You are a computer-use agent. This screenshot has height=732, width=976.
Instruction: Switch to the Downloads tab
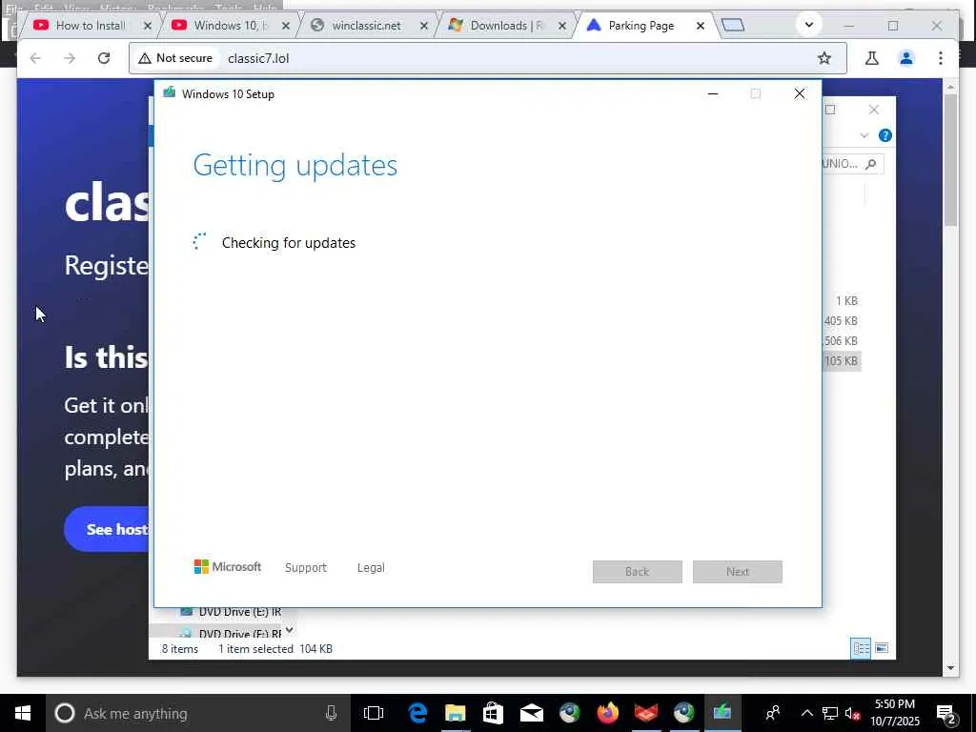(x=505, y=26)
